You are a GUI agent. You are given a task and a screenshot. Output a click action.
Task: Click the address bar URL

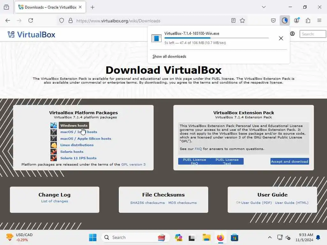118,21
